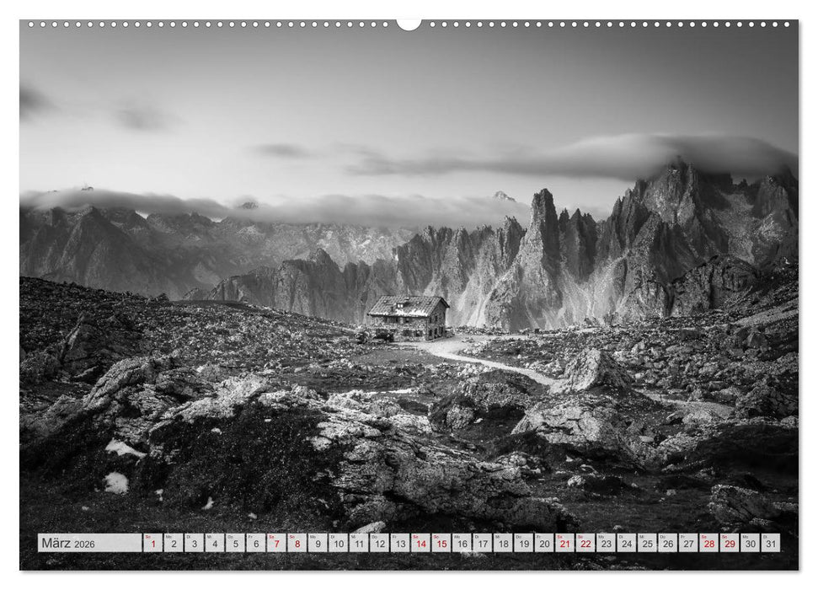818x590 pixels.
Task: Select date 10 in the calendar strip
Action: [x=338, y=546]
